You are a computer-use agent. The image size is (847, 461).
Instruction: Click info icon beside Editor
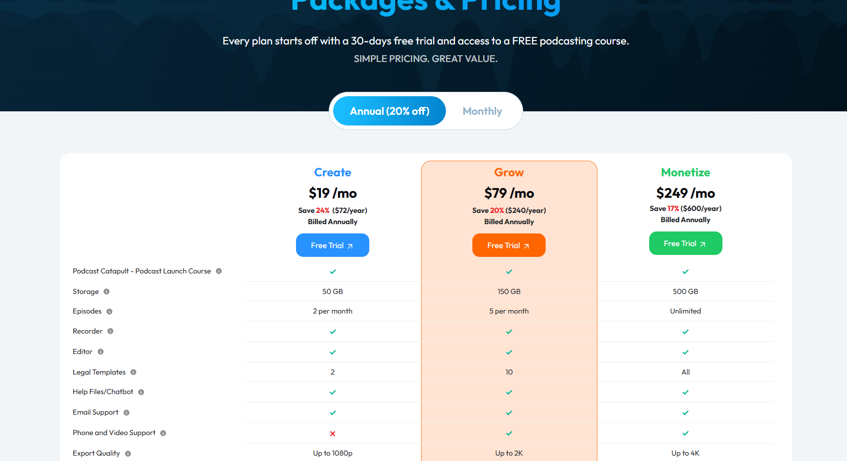point(101,352)
